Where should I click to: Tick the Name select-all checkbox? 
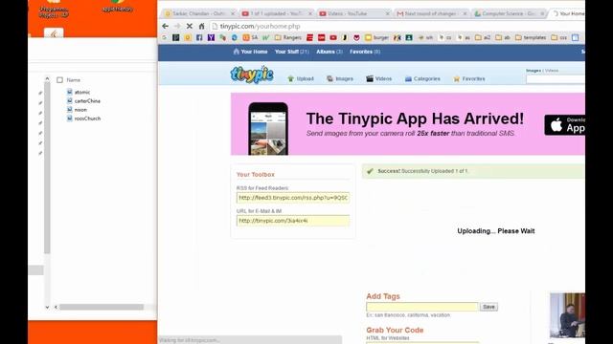(x=59, y=80)
